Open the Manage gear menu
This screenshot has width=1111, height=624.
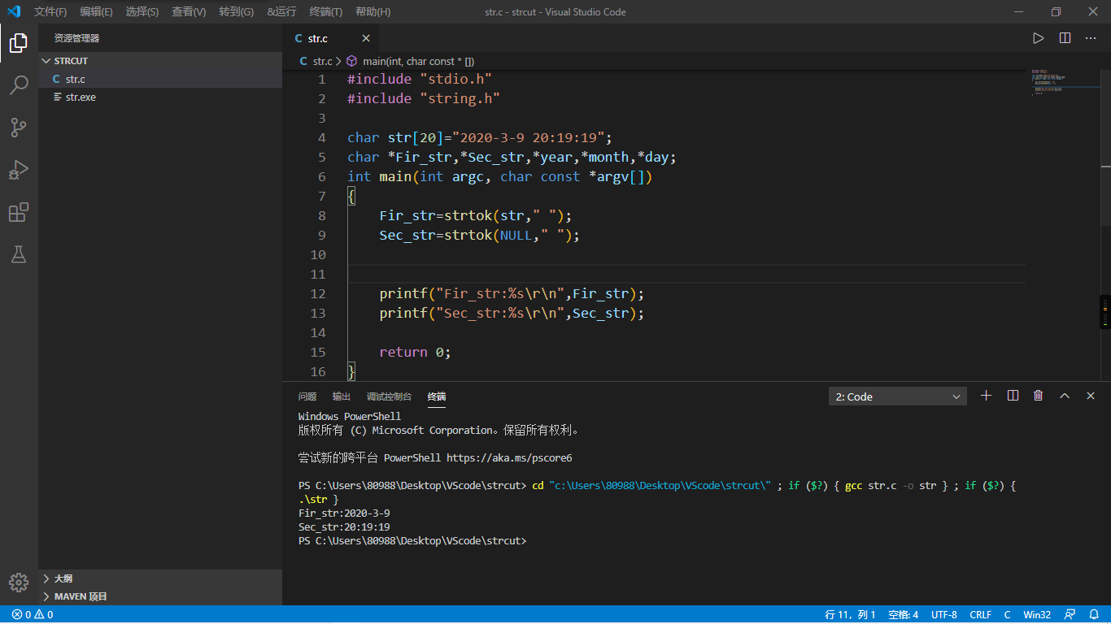point(19,583)
